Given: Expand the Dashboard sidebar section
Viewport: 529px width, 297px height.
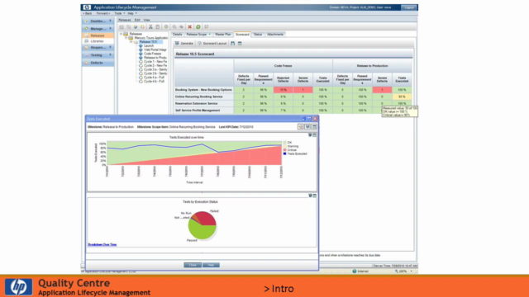Looking at the screenshot, I should tap(110, 21).
